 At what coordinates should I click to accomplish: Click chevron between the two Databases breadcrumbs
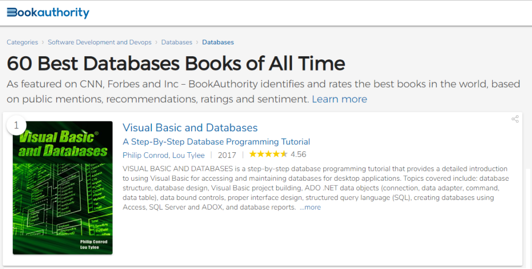pyautogui.click(x=197, y=42)
